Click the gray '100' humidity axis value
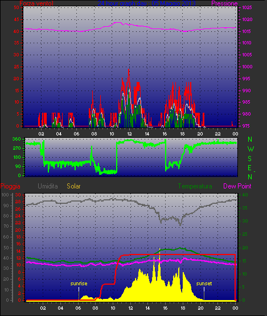 5,195
